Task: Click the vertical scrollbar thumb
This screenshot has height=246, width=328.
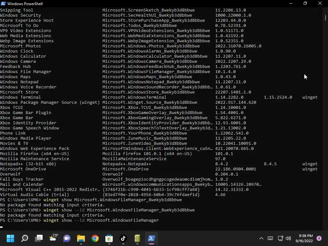Action: pyautogui.click(x=325, y=18)
